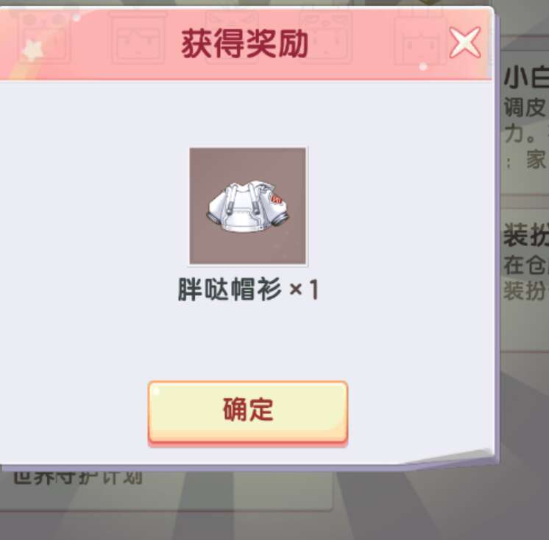Viewport: 549px width, 540px height.
Task: Click the 胖哒帽衫 ×1 item label
Action: point(248,290)
